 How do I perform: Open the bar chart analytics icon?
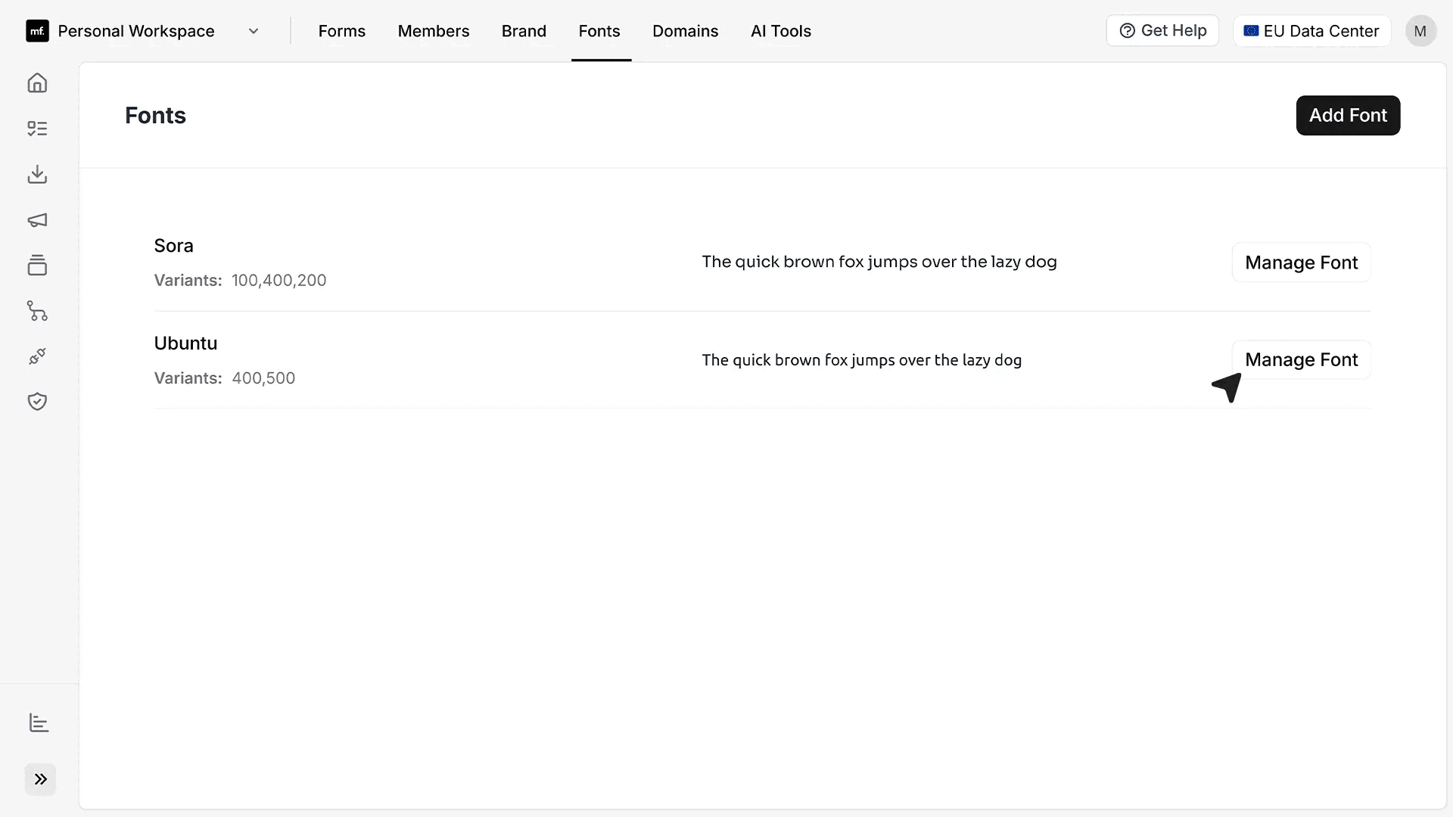point(39,722)
